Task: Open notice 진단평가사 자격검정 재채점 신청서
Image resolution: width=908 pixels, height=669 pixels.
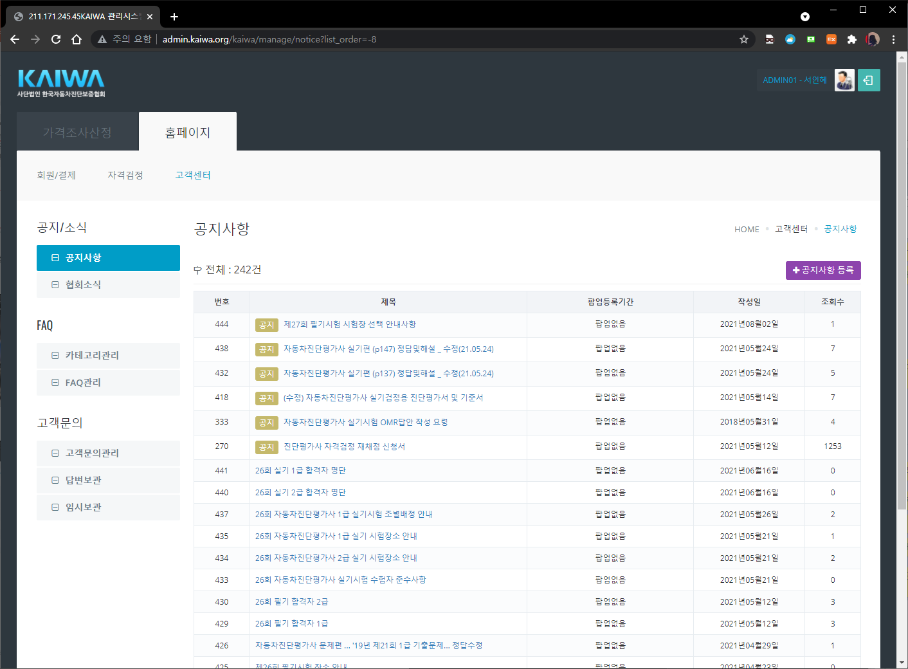Action: tap(344, 447)
